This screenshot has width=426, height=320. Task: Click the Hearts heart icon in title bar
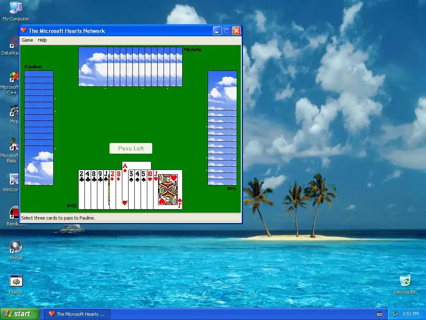[24, 30]
